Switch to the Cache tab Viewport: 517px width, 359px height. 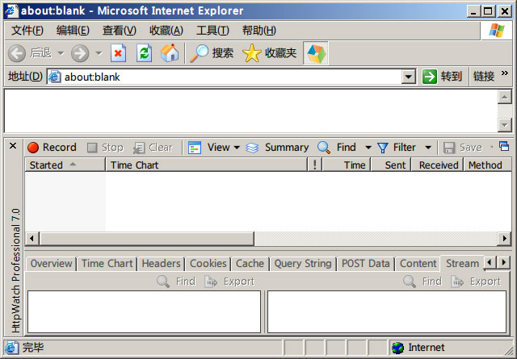coord(250,264)
